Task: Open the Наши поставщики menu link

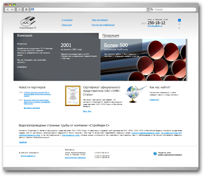Action: coord(100,20)
